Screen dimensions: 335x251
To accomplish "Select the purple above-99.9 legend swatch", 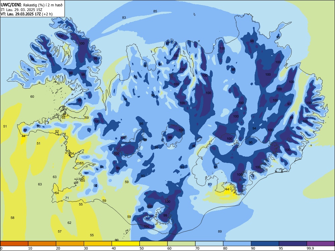I will pos(321,244).
